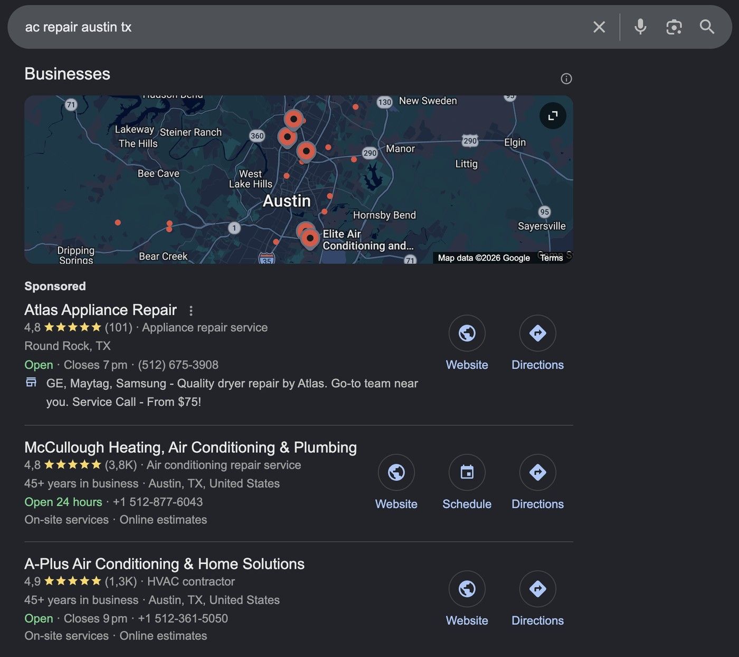This screenshot has width=739, height=657.
Task: Open options menu next to Atlas Appliance Repair
Action: pos(191,311)
